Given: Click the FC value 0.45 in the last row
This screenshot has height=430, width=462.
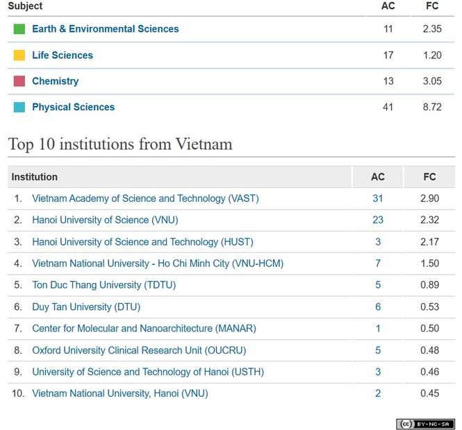Looking at the screenshot, I should [x=429, y=393].
